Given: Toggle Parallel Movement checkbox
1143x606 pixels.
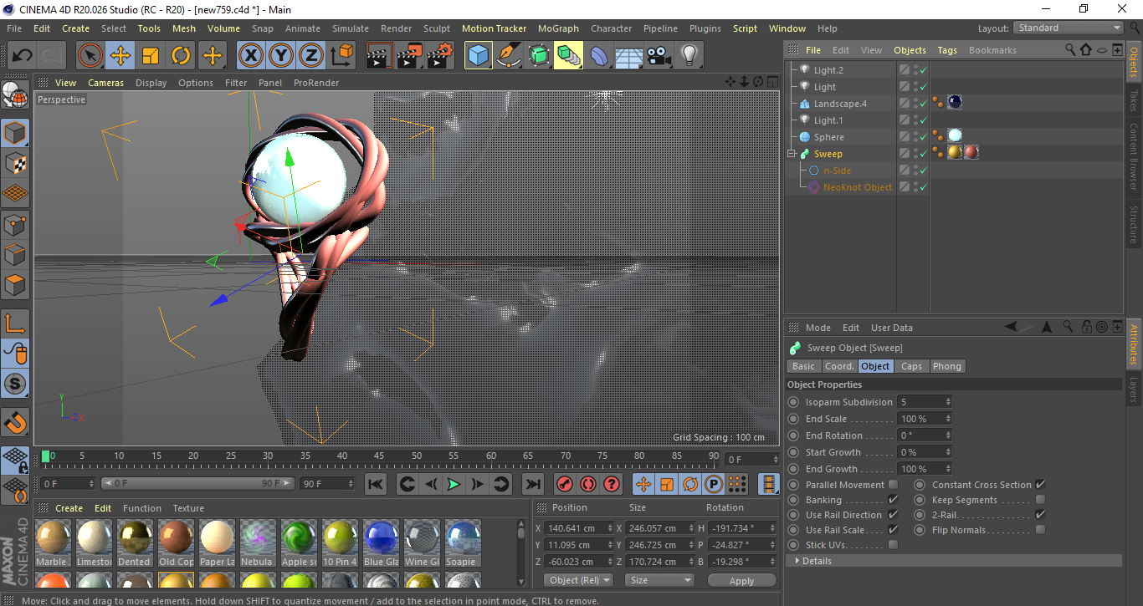Looking at the screenshot, I should point(893,485).
